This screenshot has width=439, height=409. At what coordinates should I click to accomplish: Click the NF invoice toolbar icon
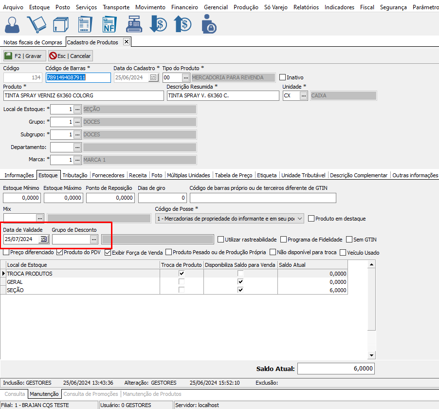coord(109,24)
